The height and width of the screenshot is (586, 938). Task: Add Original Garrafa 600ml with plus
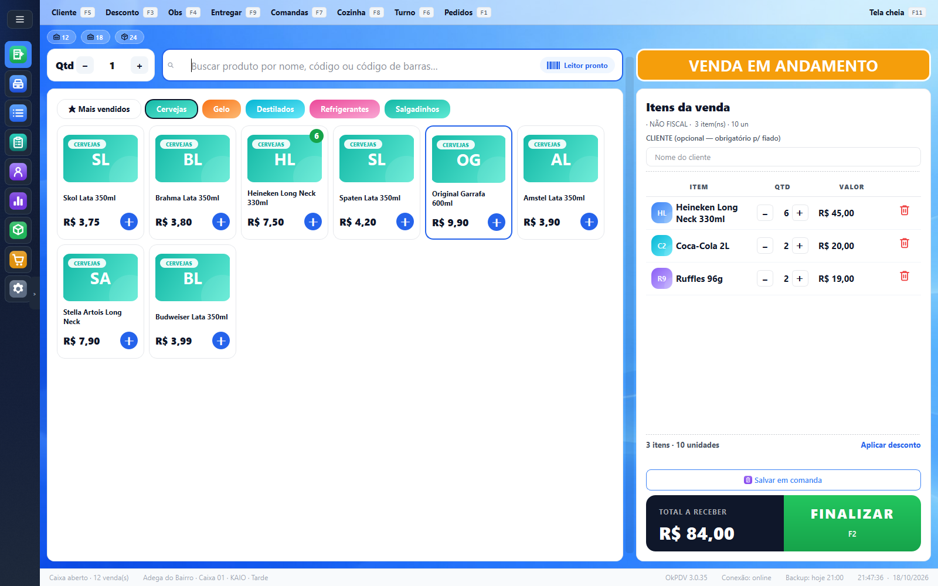coord(497,222)
